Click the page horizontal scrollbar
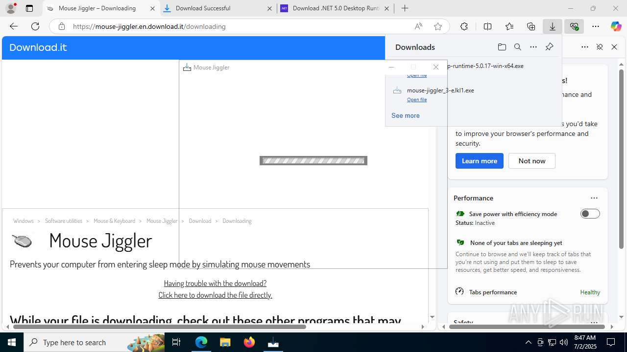The image size is (627, 352). [x=159, y=327]
